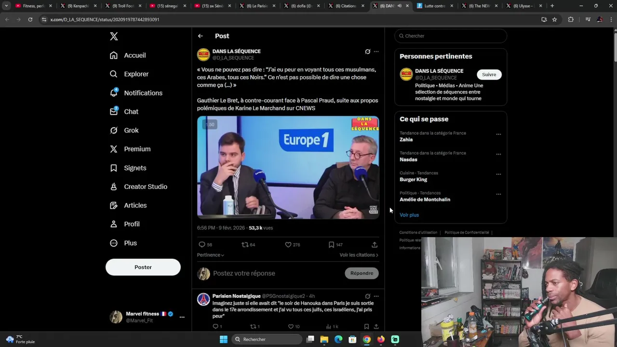Click the Profil person icon

[x=114, y=224]
